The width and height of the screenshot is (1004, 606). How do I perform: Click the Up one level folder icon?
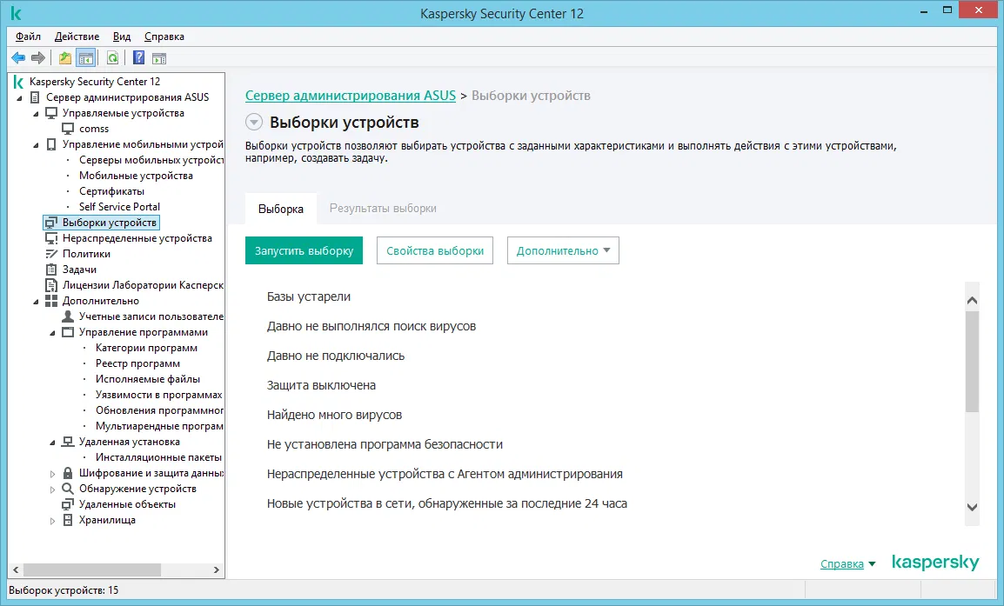(x=65, y=58)
